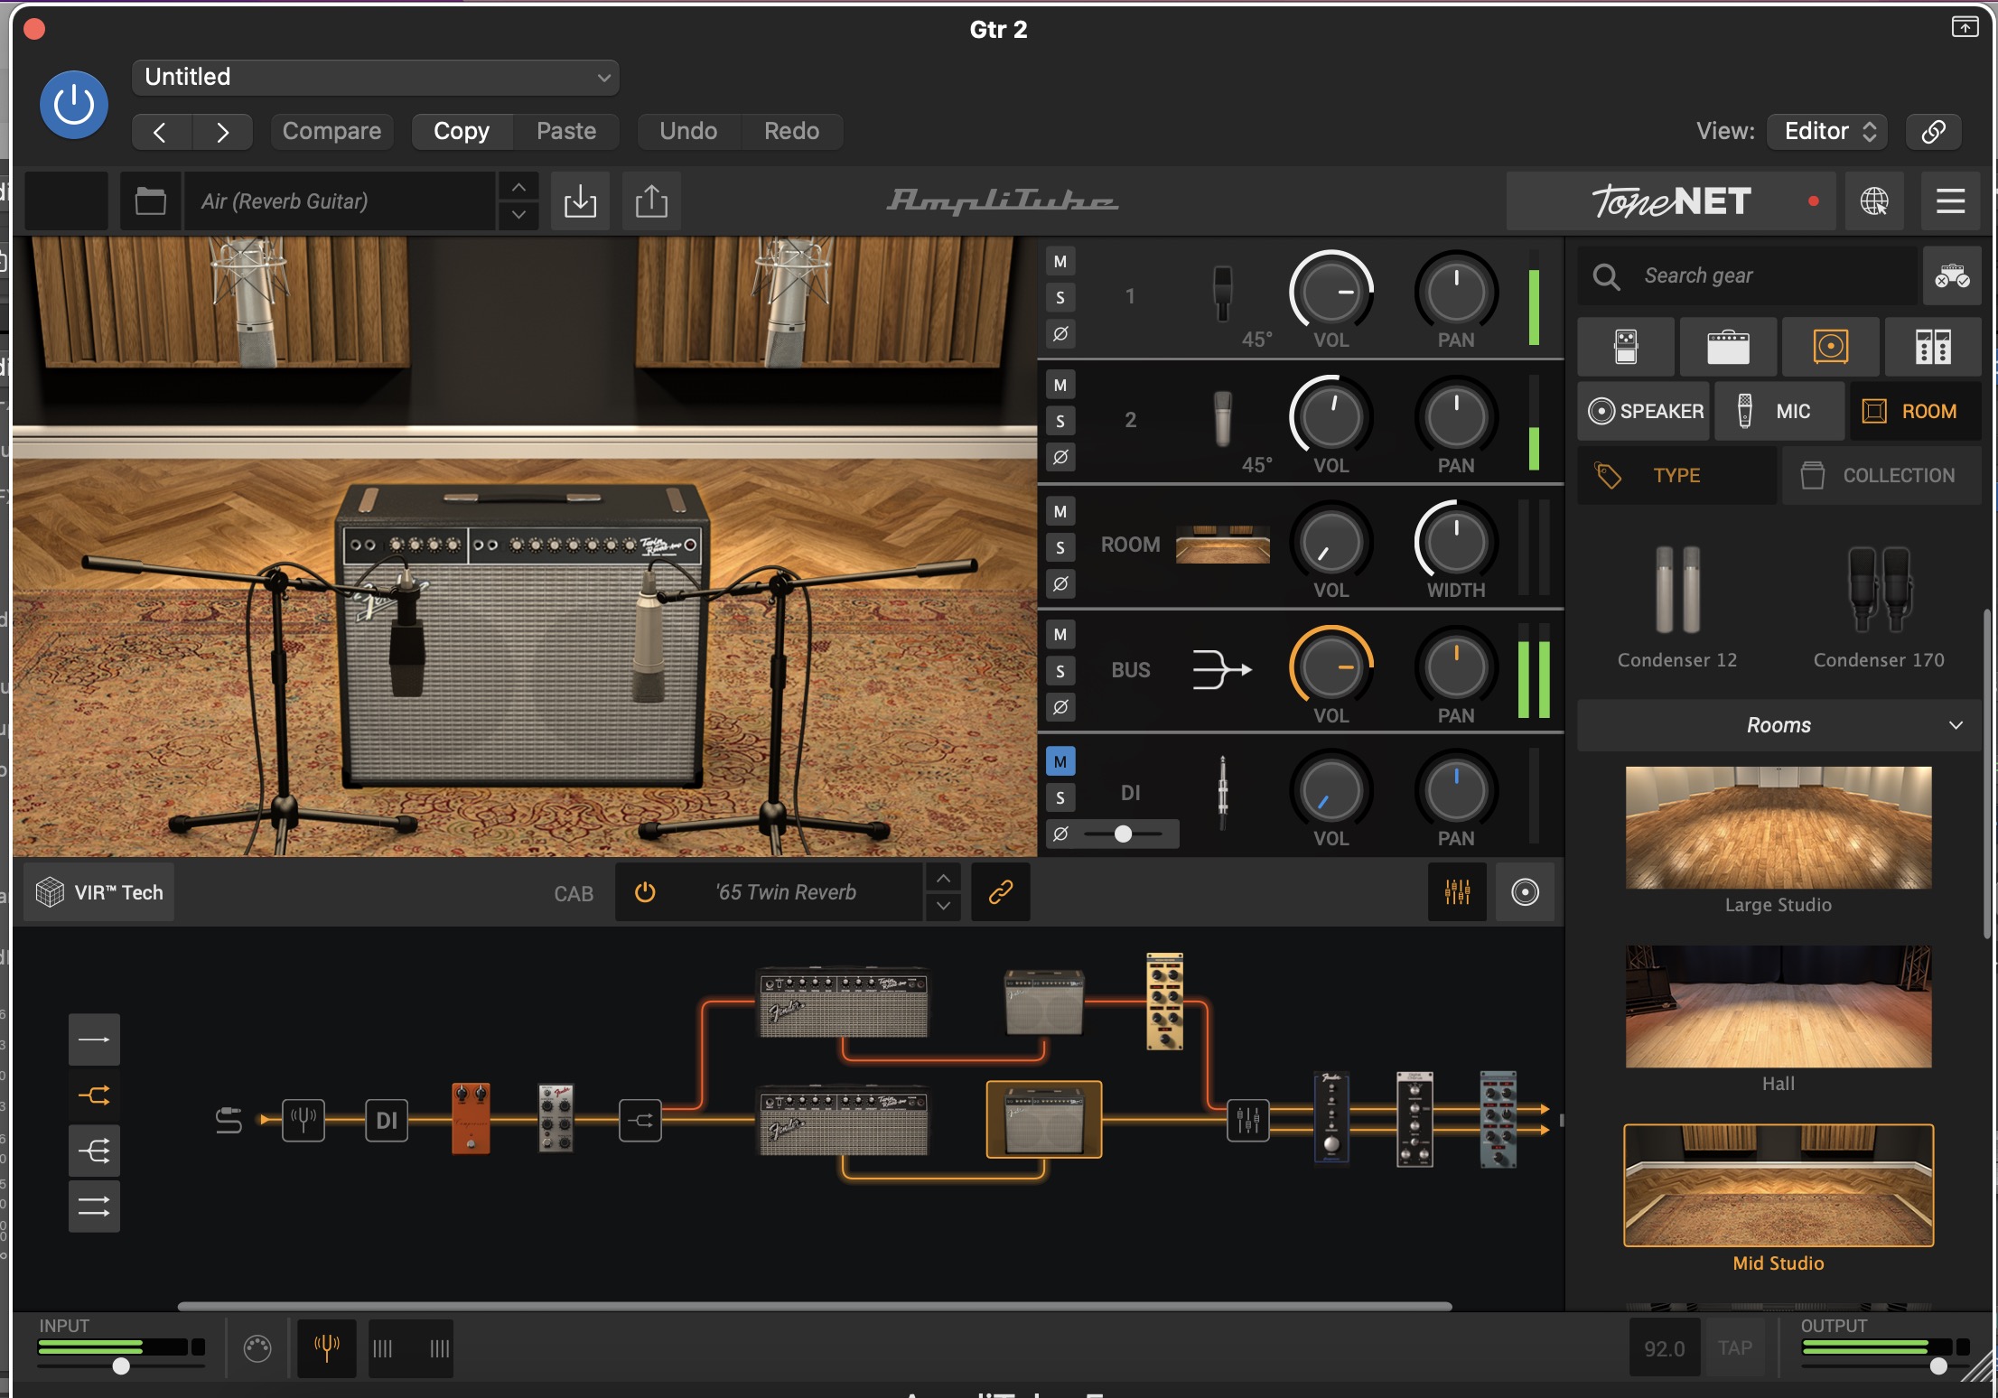This screenshot has width=1998, height=1398.
Task: Toggle the cab link icon
Action: [x=1000, y=892]
